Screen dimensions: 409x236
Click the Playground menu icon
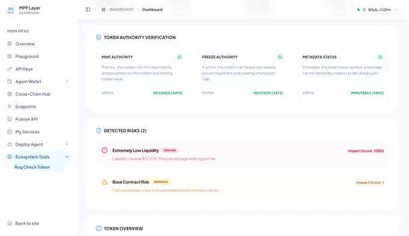(10, 56)
